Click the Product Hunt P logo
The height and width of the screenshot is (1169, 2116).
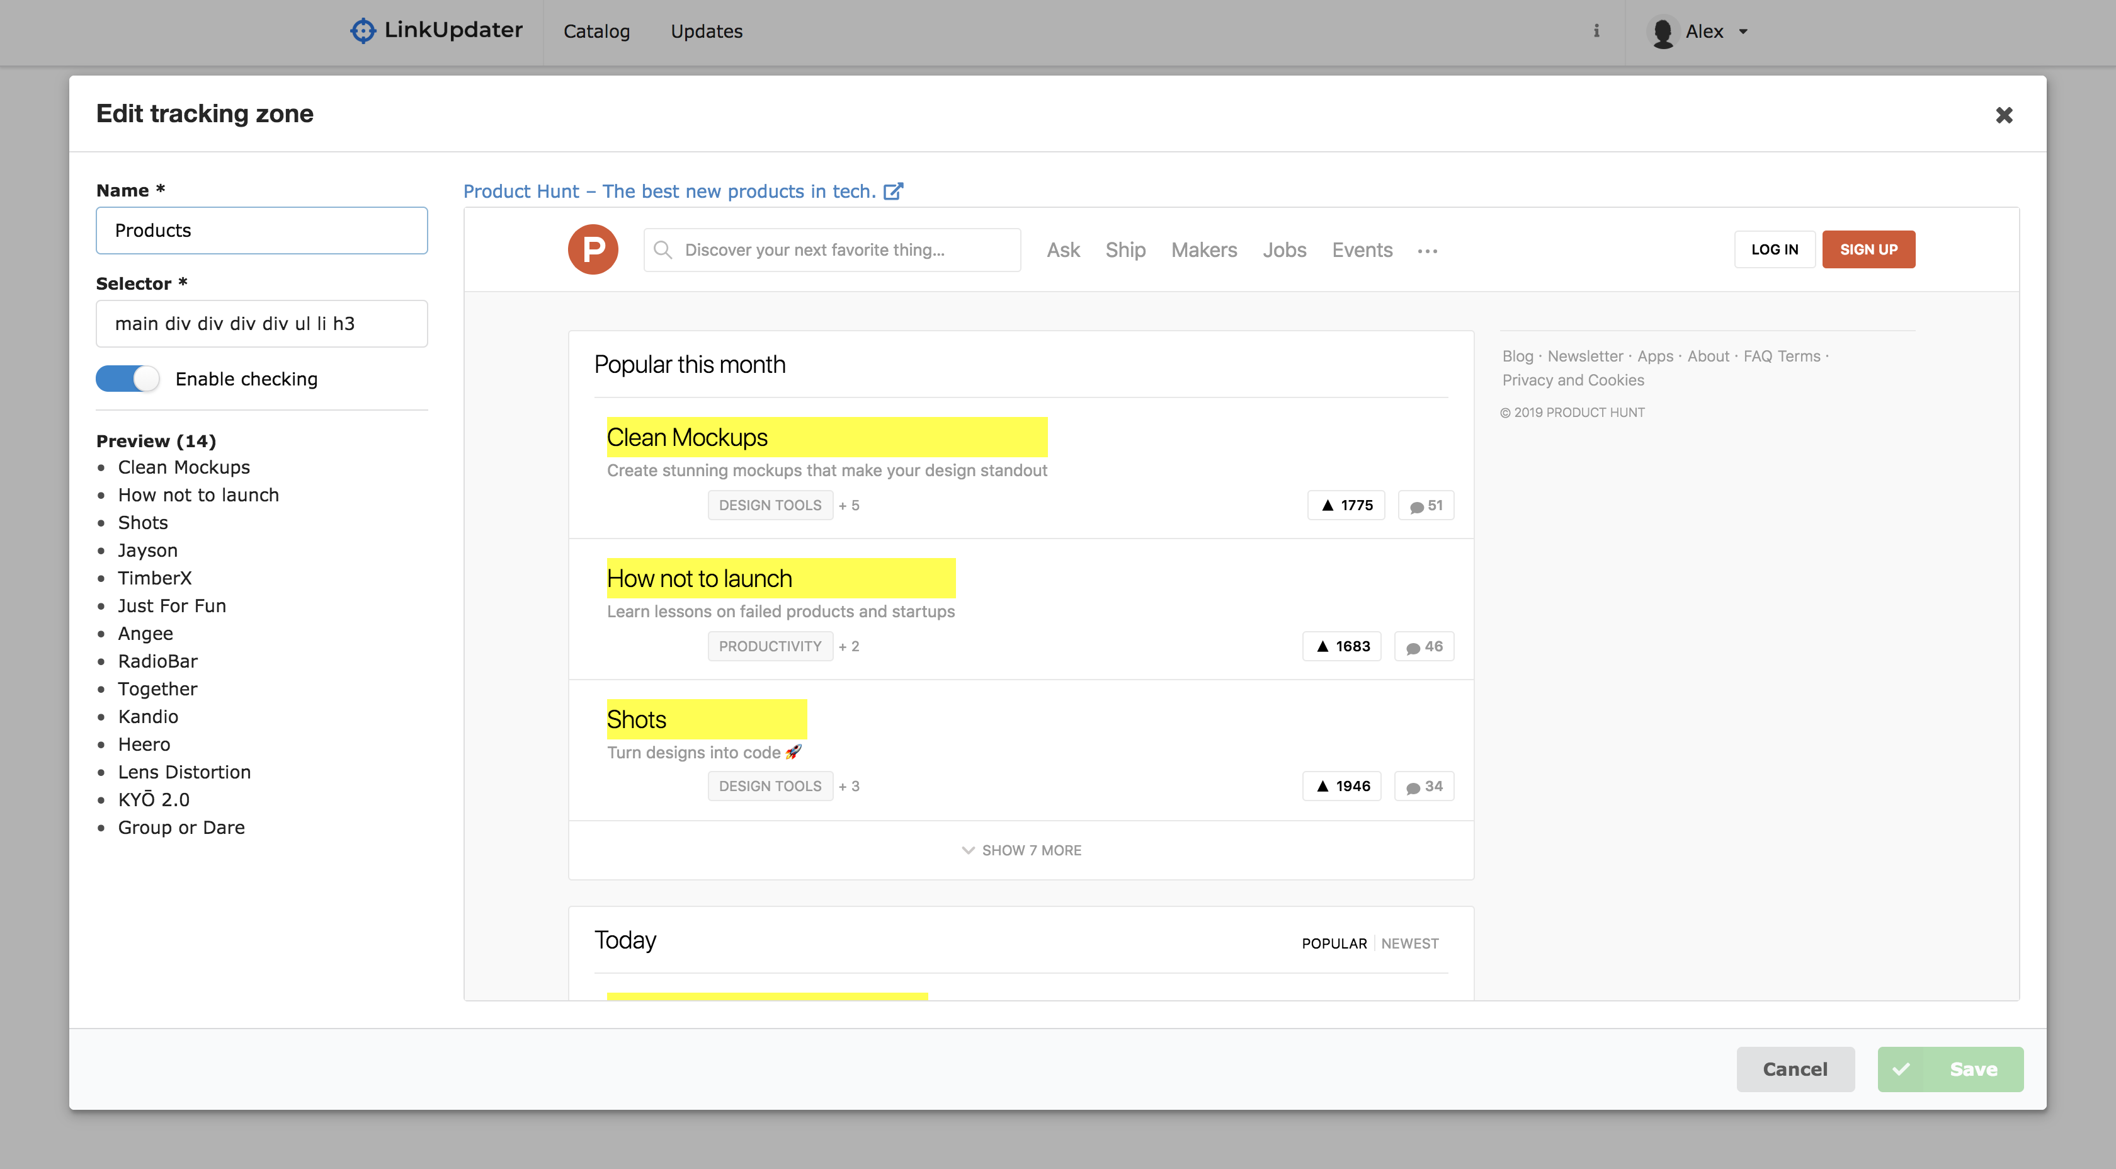(x=593, y=250)
